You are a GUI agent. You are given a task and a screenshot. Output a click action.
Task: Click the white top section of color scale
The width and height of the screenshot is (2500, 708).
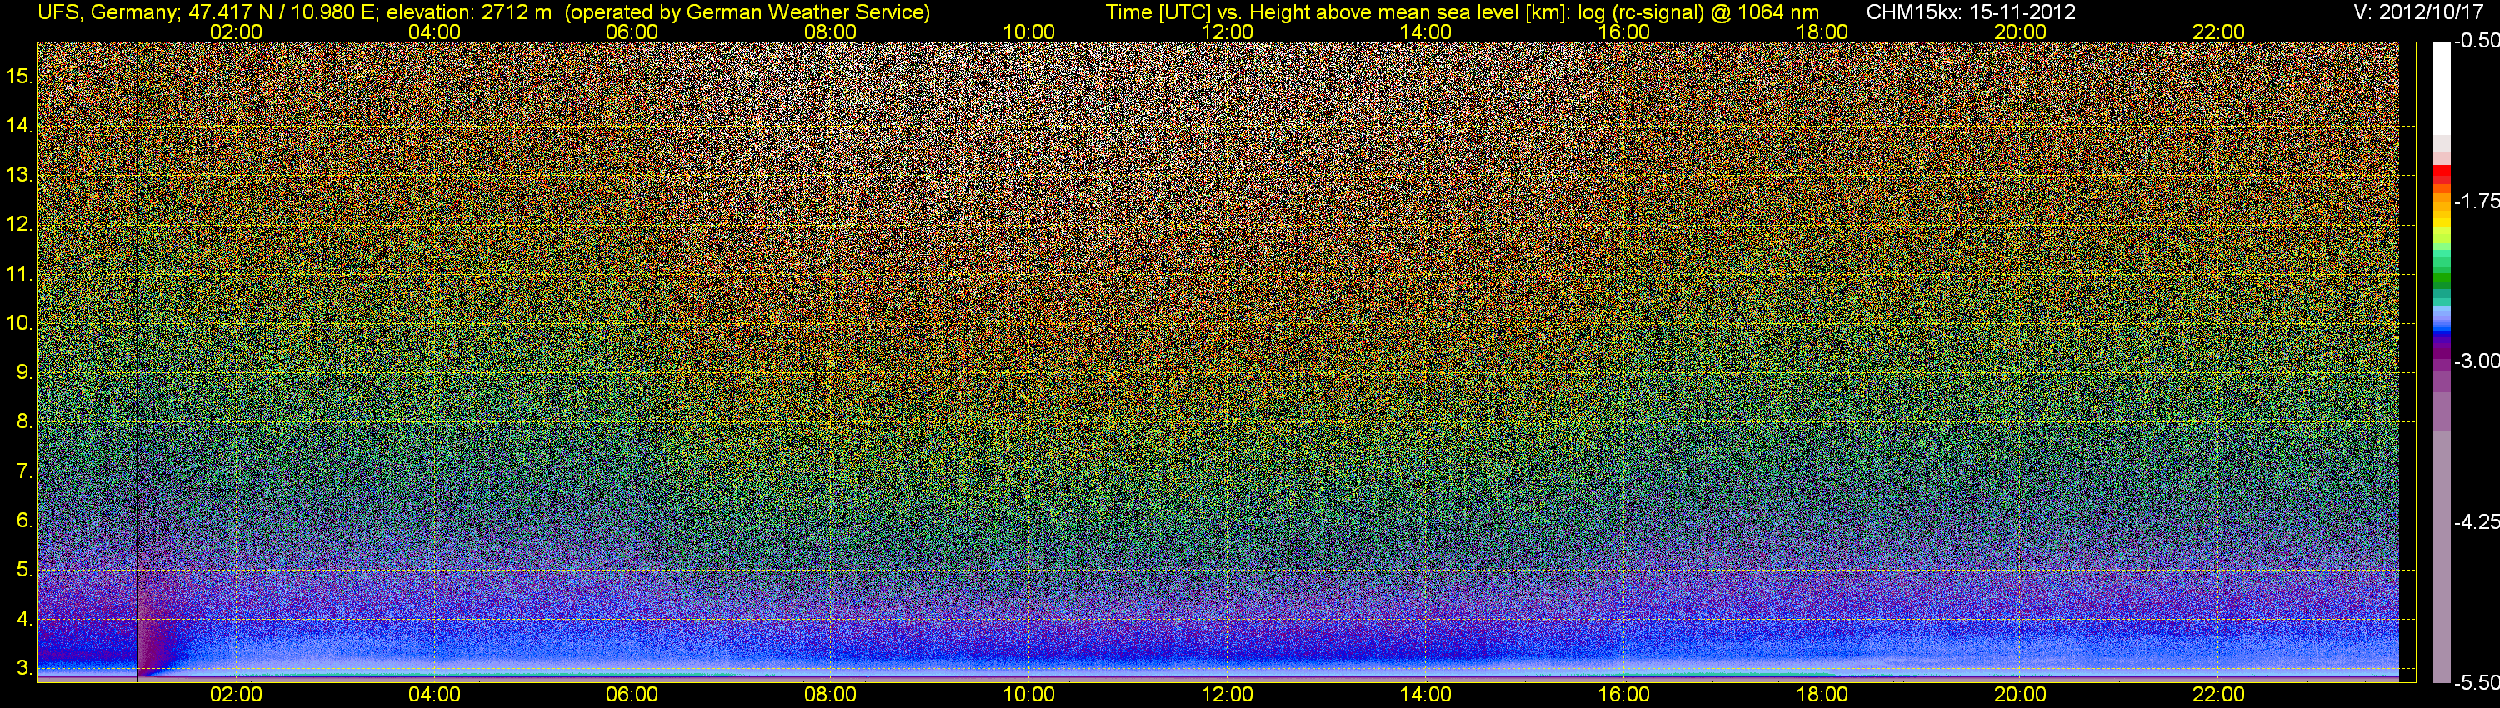2442,87
